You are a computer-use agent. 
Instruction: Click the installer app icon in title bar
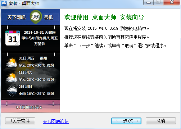4,4
